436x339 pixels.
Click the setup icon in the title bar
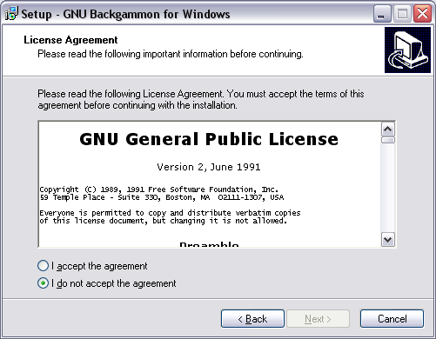(x=11, y=14)
